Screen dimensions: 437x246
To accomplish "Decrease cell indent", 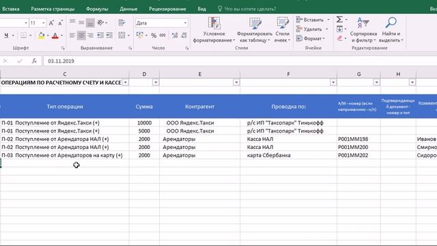I will pos(100,36).
